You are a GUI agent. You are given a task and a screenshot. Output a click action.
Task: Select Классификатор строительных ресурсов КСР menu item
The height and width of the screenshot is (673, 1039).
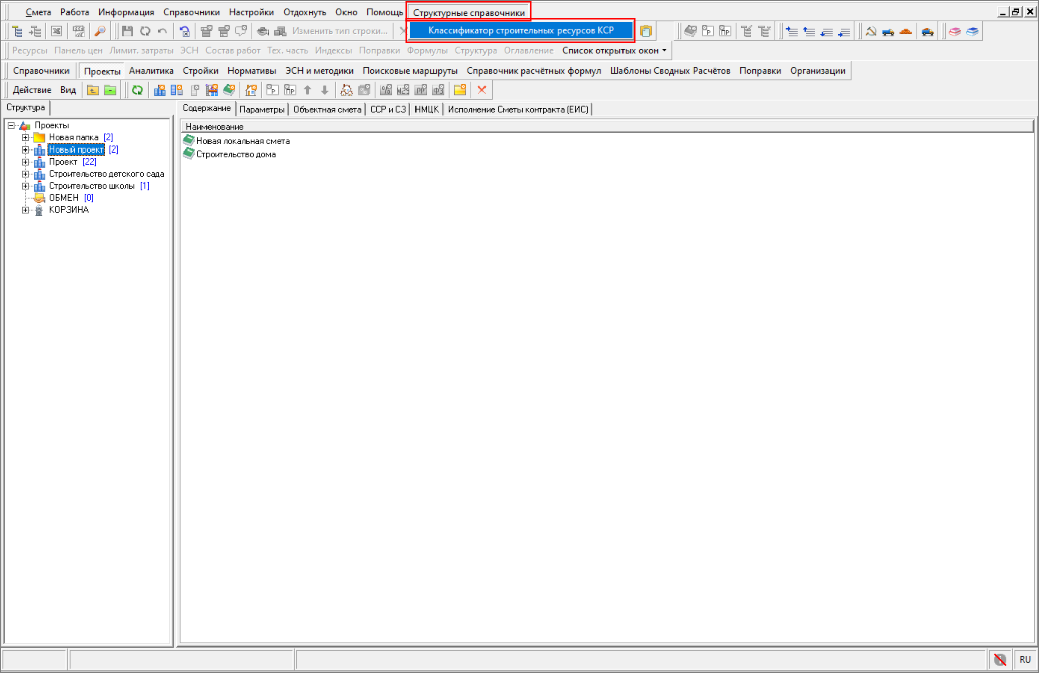coord(521,31)
